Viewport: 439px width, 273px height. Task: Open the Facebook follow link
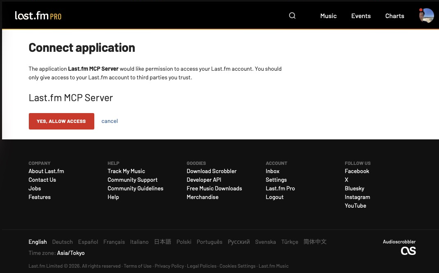[357, 171]
